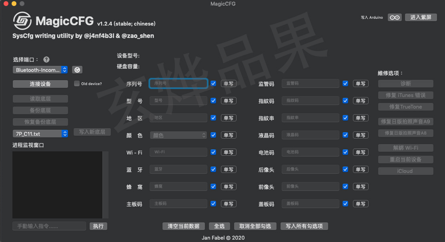Viewport: 445px width, 242px height.
Task: Click the port refresh icon
Action: point(77,69)
